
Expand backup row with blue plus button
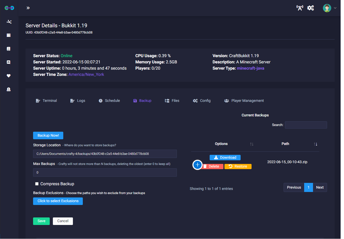click(x=197, y=165)
